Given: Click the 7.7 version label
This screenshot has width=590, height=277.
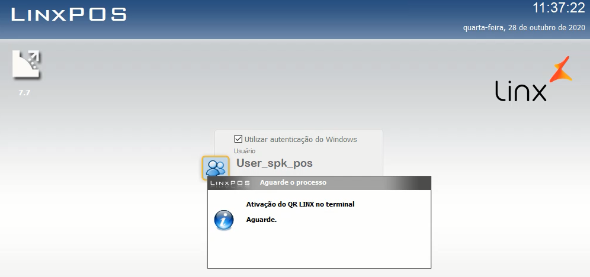Looking at the screenshot, I should point(24,92).
